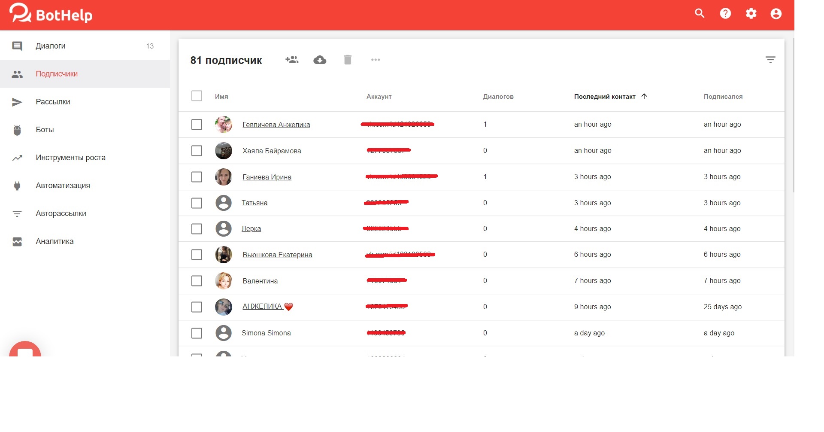The width and height of the screenshot is (824, 432).
Task: Click the trash delete icon
Action: tap(348, 60)
